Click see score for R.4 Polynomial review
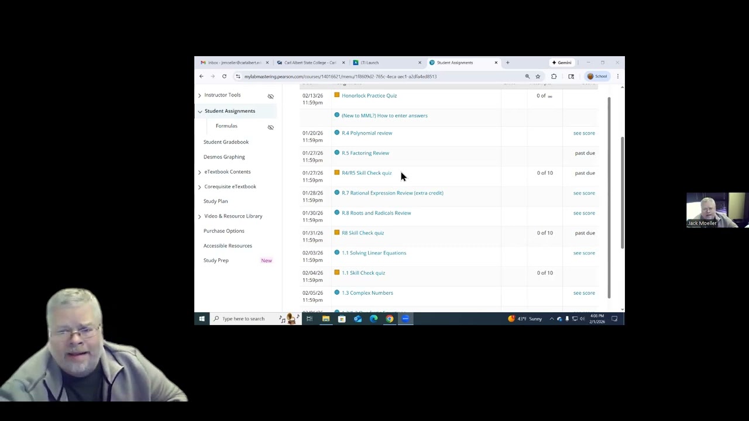 tap(584, 133)
